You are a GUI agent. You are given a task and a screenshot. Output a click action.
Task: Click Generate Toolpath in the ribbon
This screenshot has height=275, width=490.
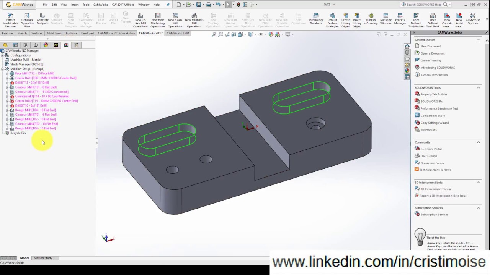[42, 19]
